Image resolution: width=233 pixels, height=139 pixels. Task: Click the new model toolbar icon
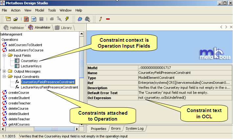pos(8,19)
